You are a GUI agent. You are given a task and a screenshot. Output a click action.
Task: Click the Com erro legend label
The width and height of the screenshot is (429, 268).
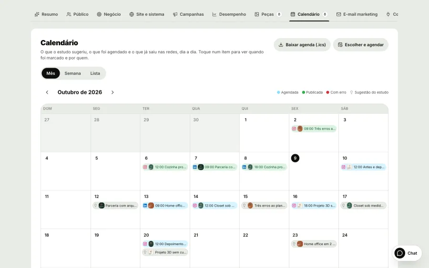(338, 92)
